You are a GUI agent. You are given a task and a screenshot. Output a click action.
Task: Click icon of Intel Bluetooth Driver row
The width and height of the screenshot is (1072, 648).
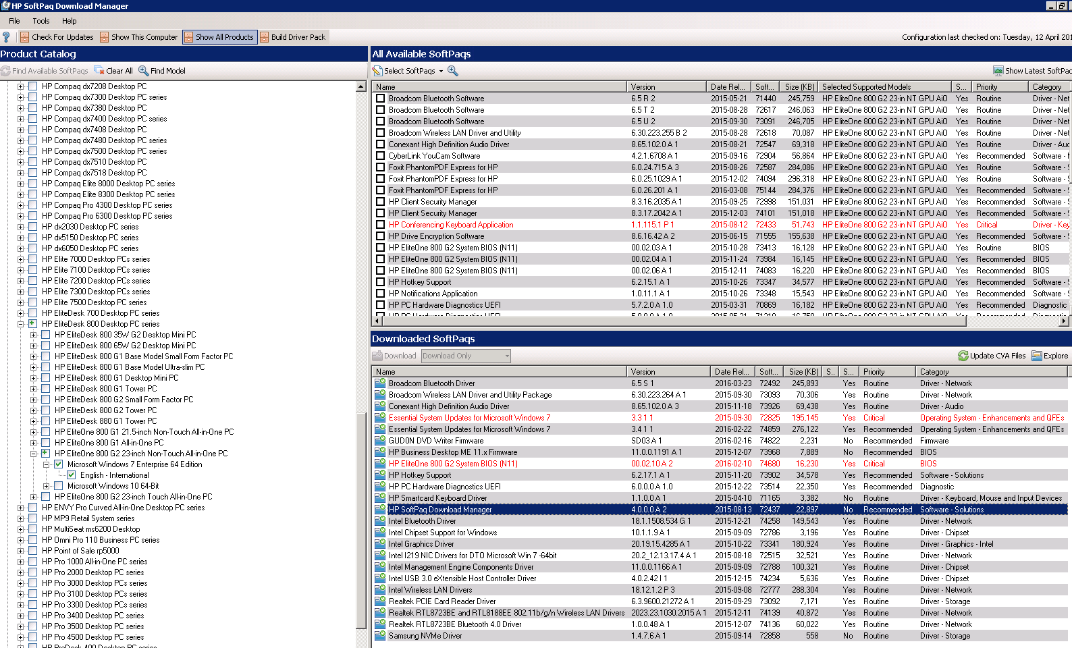pyautogui.click(x=381, y=521)
